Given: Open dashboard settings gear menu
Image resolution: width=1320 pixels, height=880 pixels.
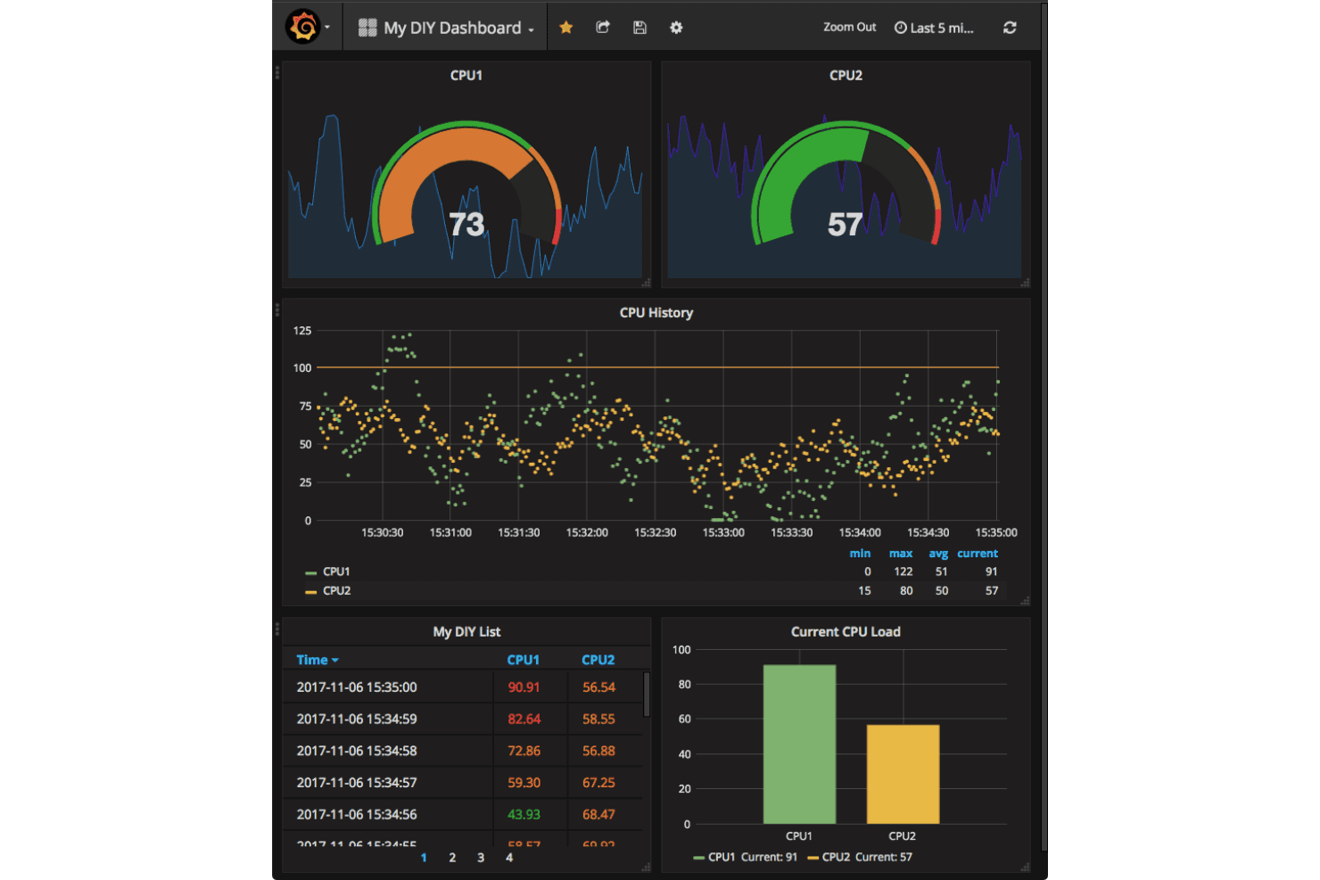Looking at the screenshot, I should (676, 28).
